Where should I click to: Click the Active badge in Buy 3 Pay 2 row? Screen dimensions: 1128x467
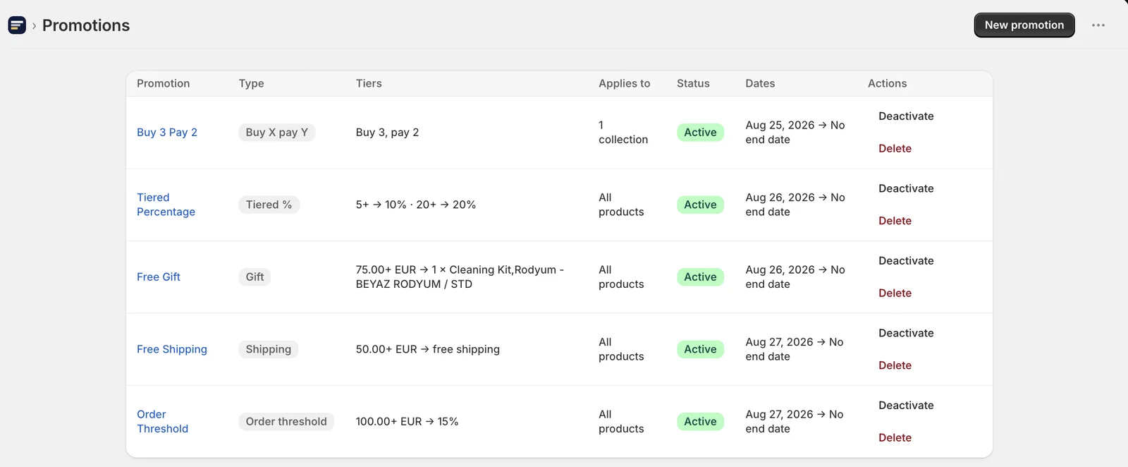coord(700,133)
